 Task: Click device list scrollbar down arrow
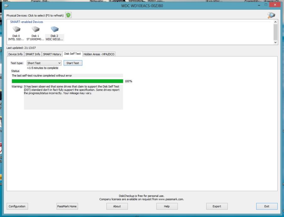pyautogui.click(x=275, y=42)
